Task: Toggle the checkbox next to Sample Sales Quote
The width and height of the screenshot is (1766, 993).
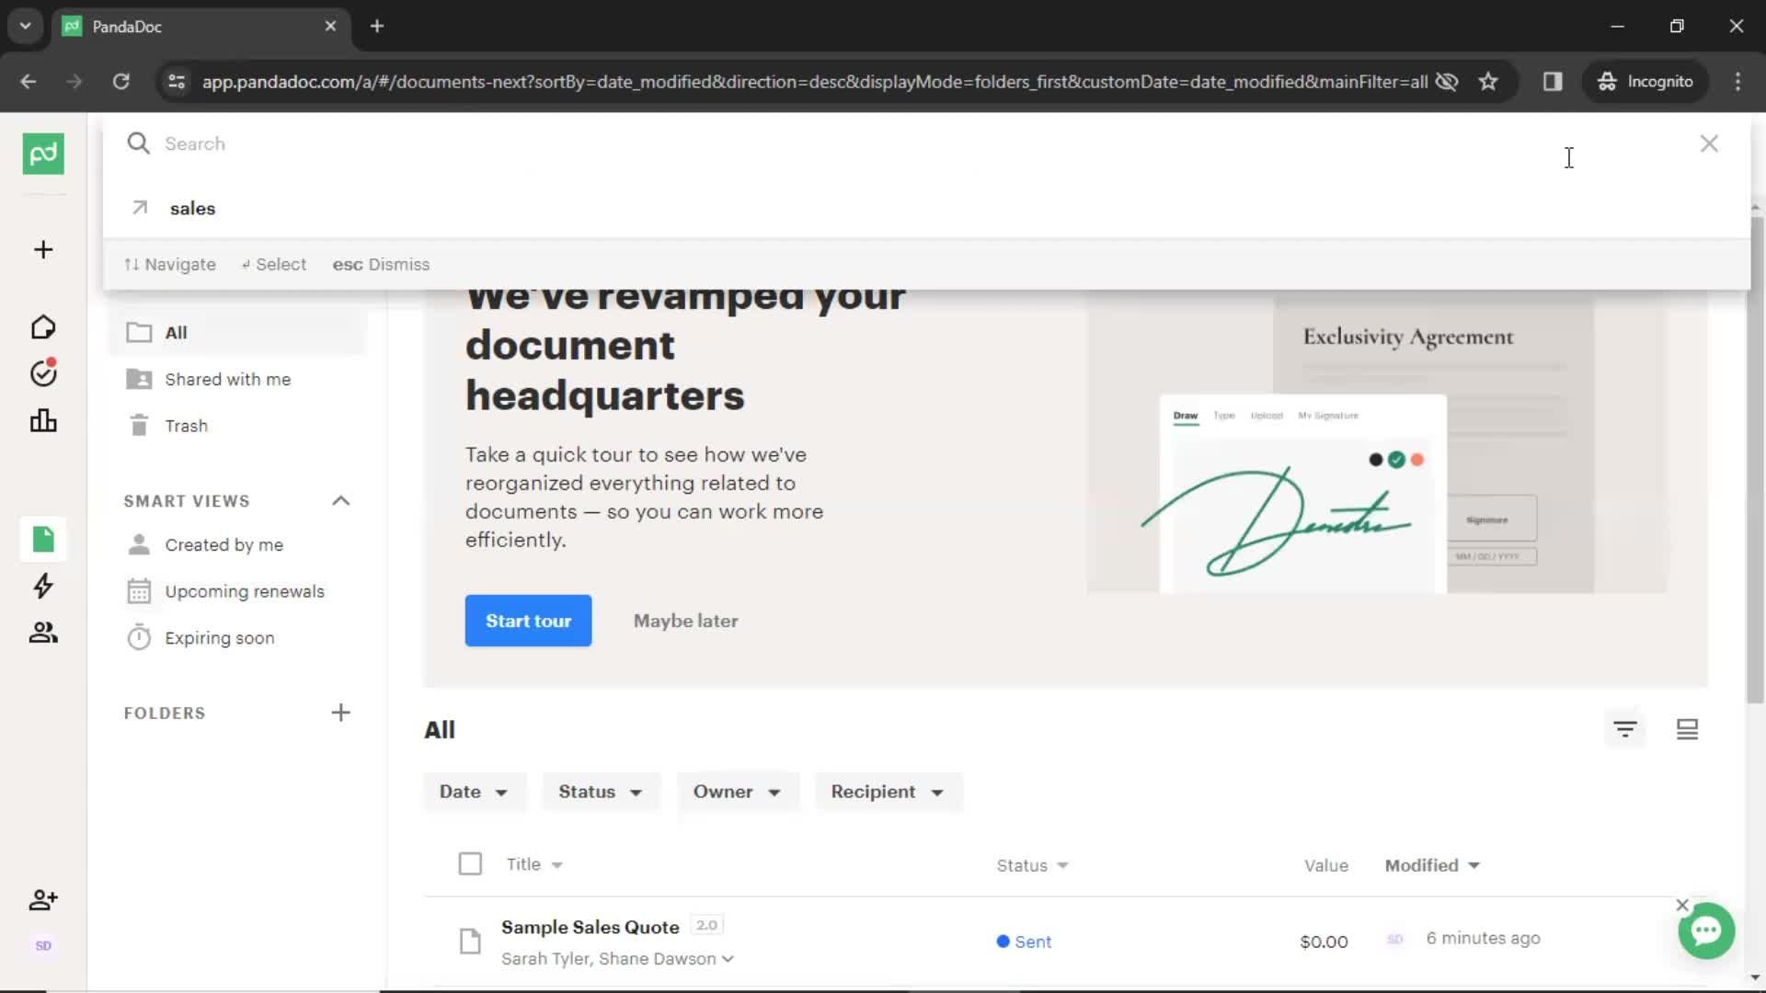Action: (x=471, y=941)
